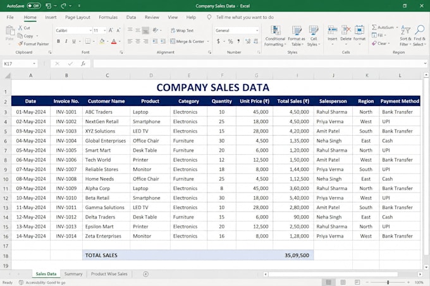Click the Middle Align icon

[138, 30]
